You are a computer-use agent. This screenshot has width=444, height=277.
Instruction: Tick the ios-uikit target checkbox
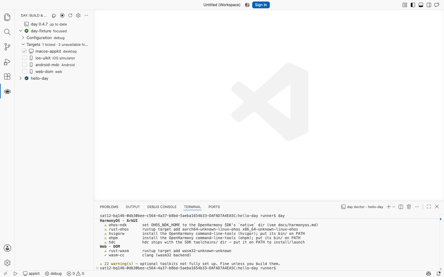pos(25,58)
